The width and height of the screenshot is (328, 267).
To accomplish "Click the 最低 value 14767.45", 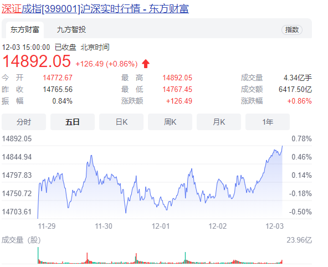I will pyautogui.click(x=177, y=90).
